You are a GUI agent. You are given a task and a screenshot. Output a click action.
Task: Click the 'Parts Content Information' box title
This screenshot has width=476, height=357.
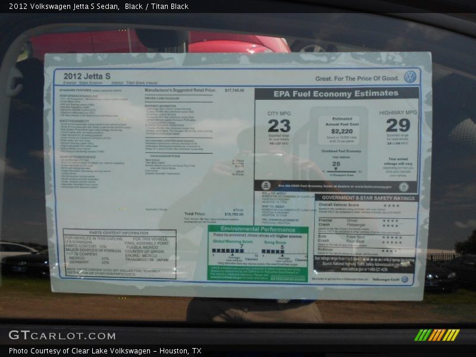coord(119,233)
